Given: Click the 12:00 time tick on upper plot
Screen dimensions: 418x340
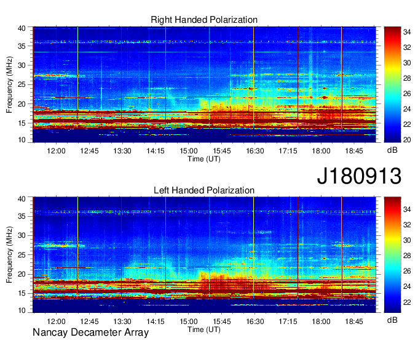Looking at the screenshot, I should pos(56,151).
